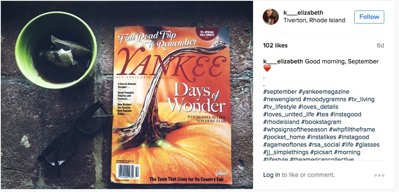
Task: View the 102 likes list
Action: tap(275, 46)
